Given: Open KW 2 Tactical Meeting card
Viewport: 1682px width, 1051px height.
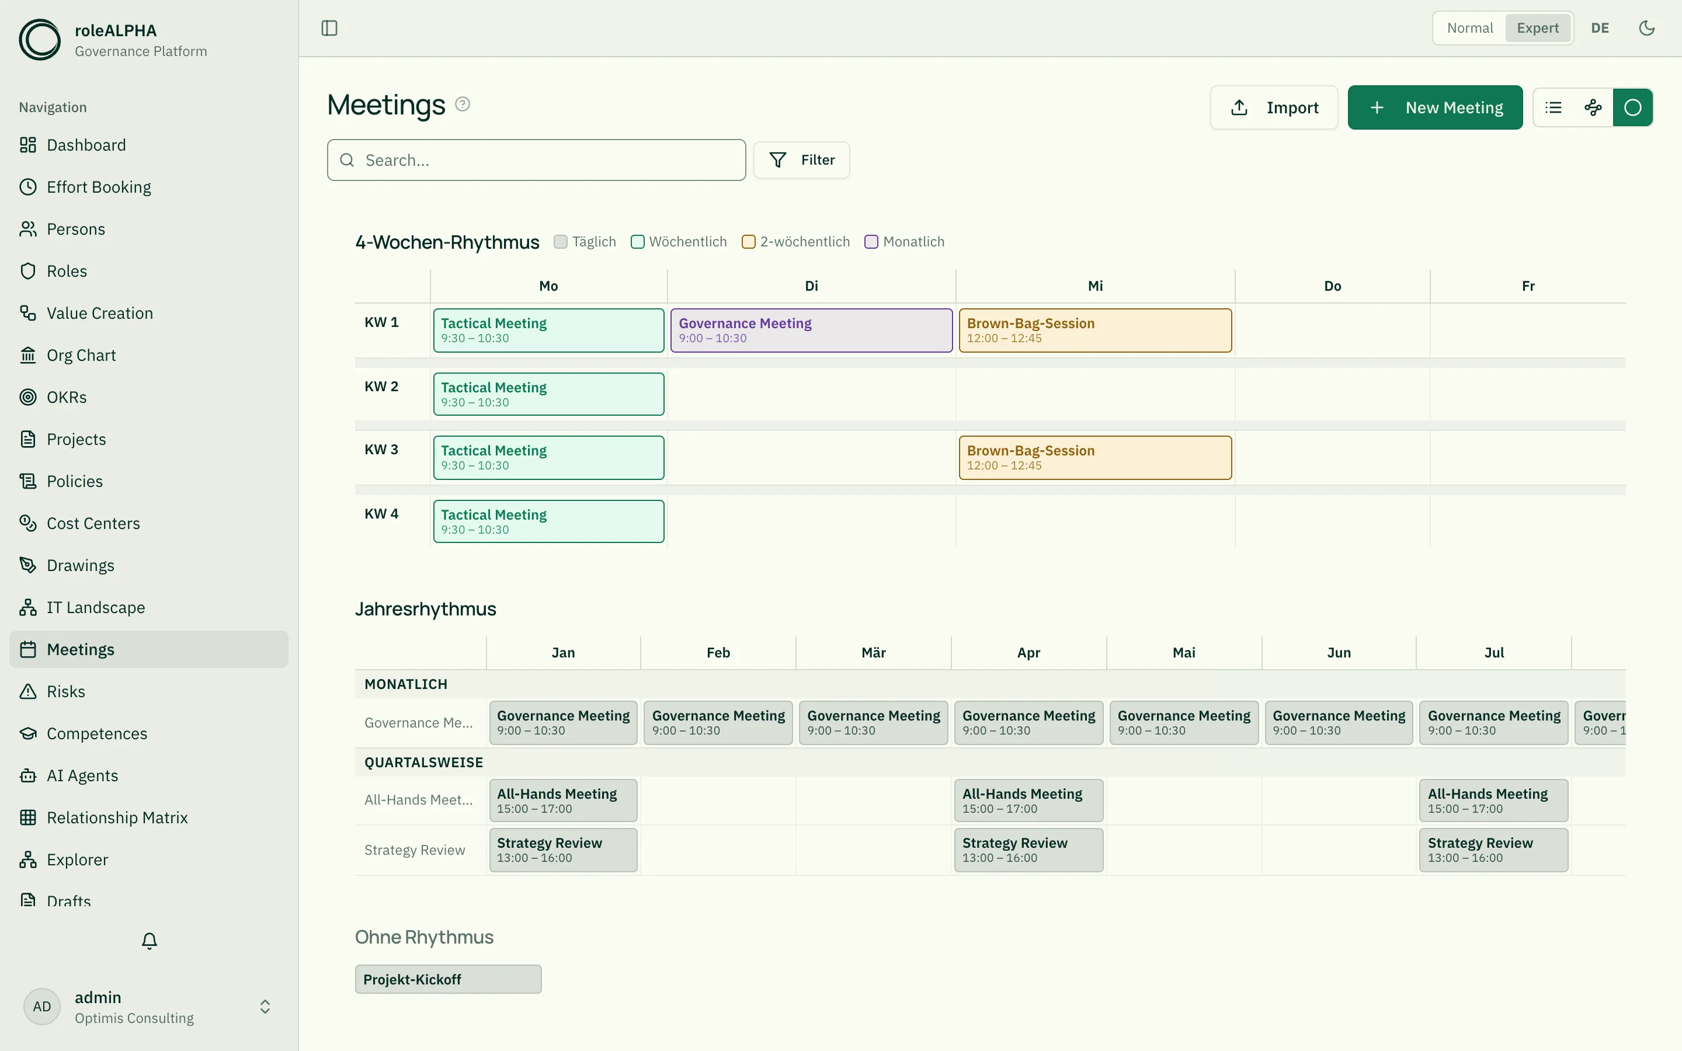Looking at the screenshot, I should (x=548, y=394).
